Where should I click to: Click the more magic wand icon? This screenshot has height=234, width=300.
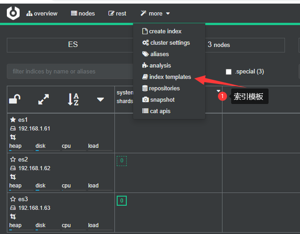pyautogui.click(x=143, y=13)
